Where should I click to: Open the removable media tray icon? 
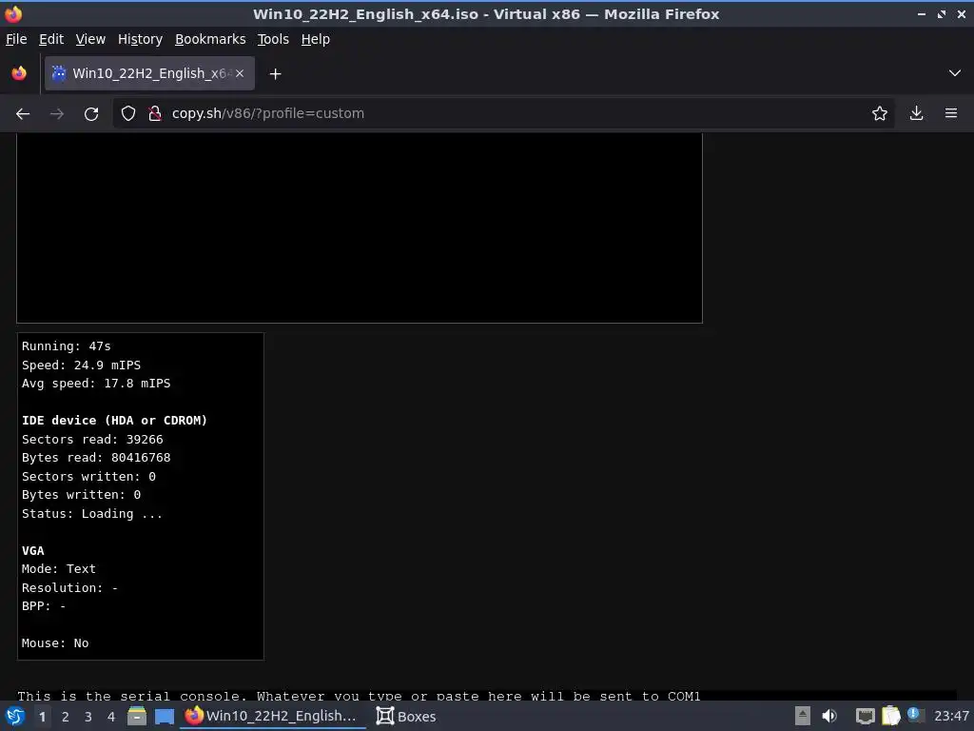(803, 716)
